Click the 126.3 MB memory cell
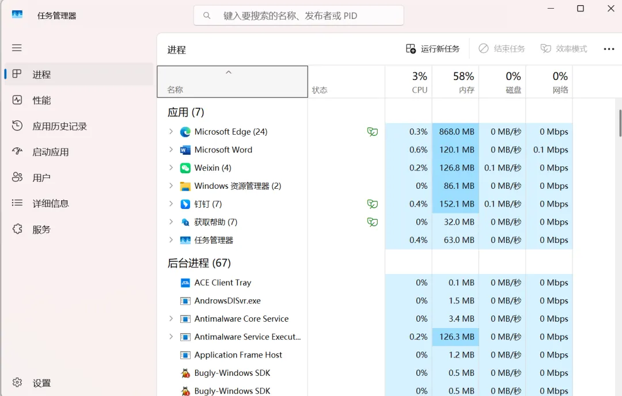The width and height of the screenshot is (622, 396). pos(456,337)
